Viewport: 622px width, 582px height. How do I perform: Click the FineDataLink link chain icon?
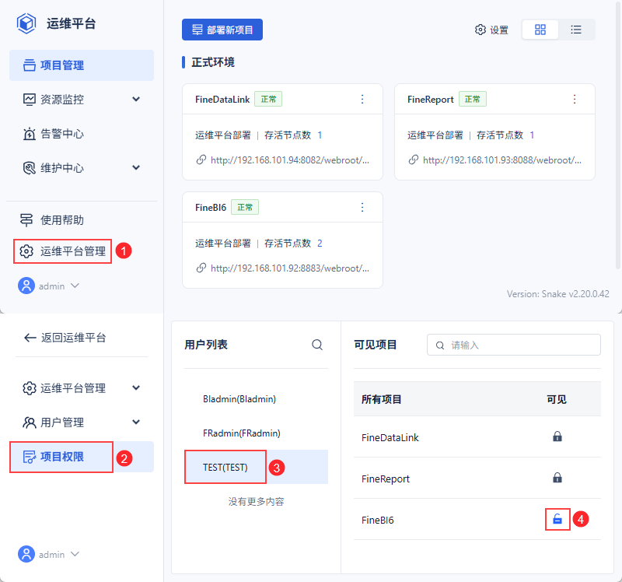(x=201, y=160)
